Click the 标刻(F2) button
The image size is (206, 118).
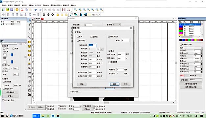tap(41, 107)
